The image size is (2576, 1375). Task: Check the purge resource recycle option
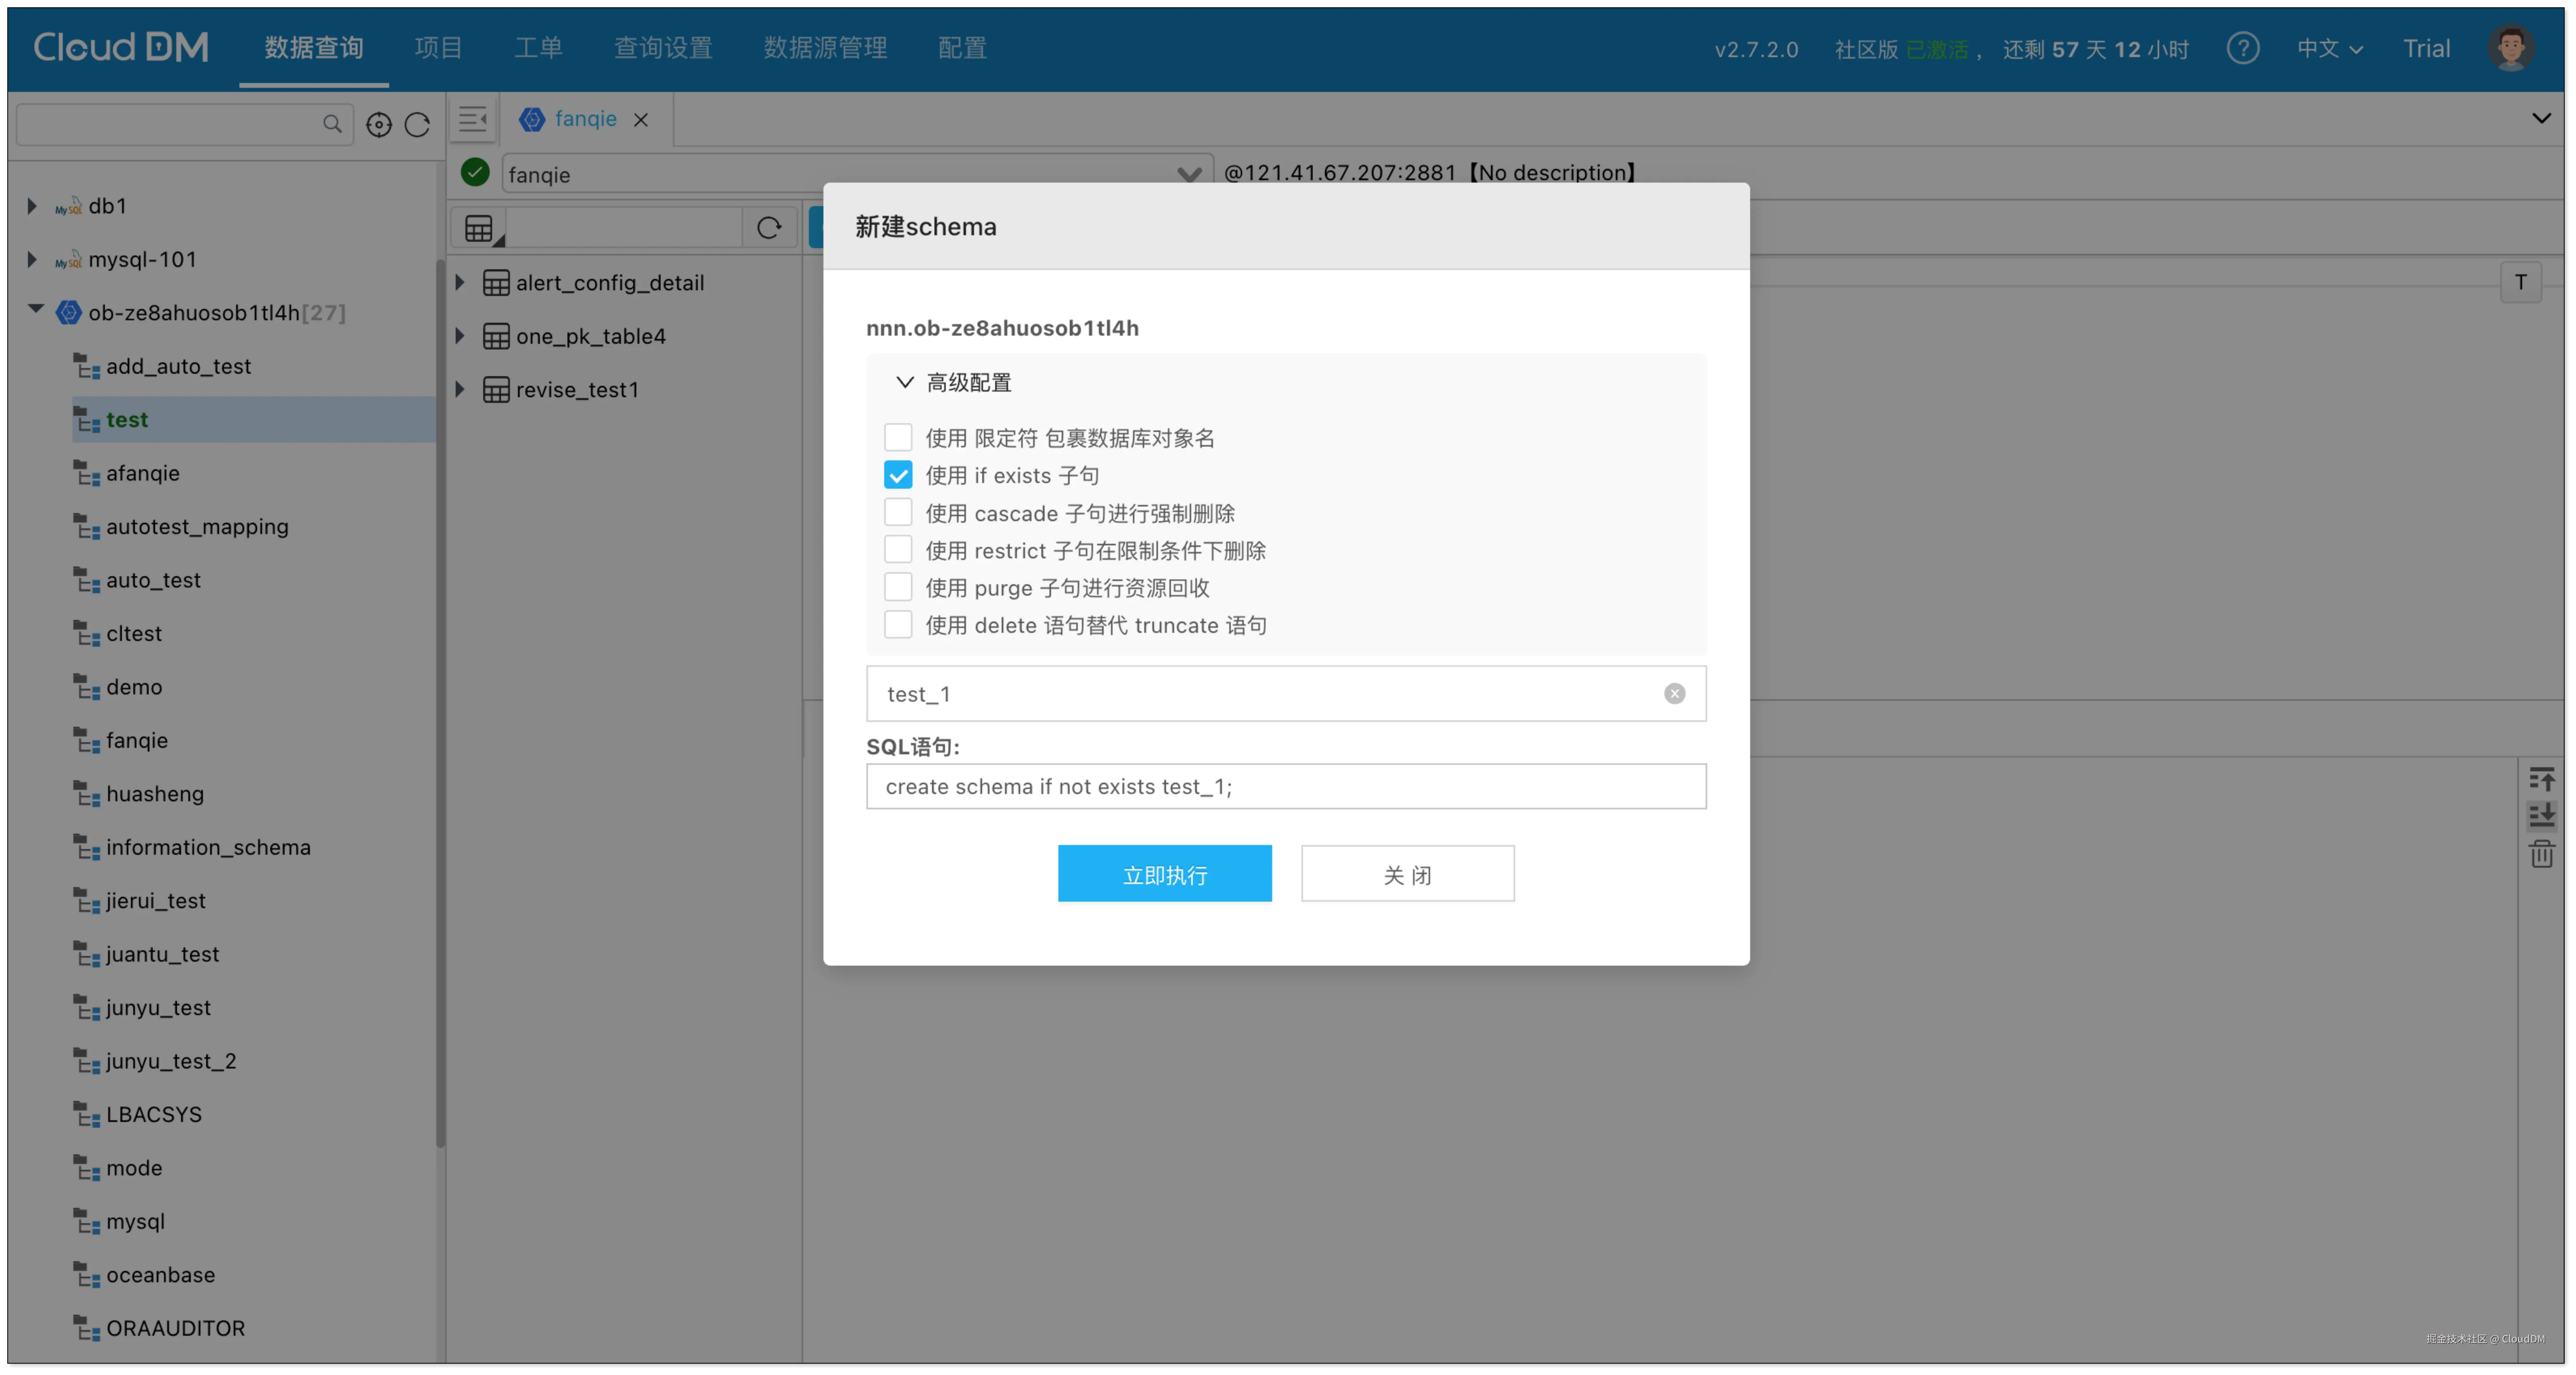click(898, 587)
